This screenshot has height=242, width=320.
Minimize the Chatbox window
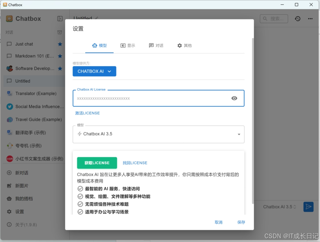(282, 5)
